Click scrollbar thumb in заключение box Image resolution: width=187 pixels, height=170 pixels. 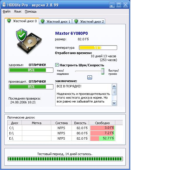pyautogui.click(x=114, y=92)
